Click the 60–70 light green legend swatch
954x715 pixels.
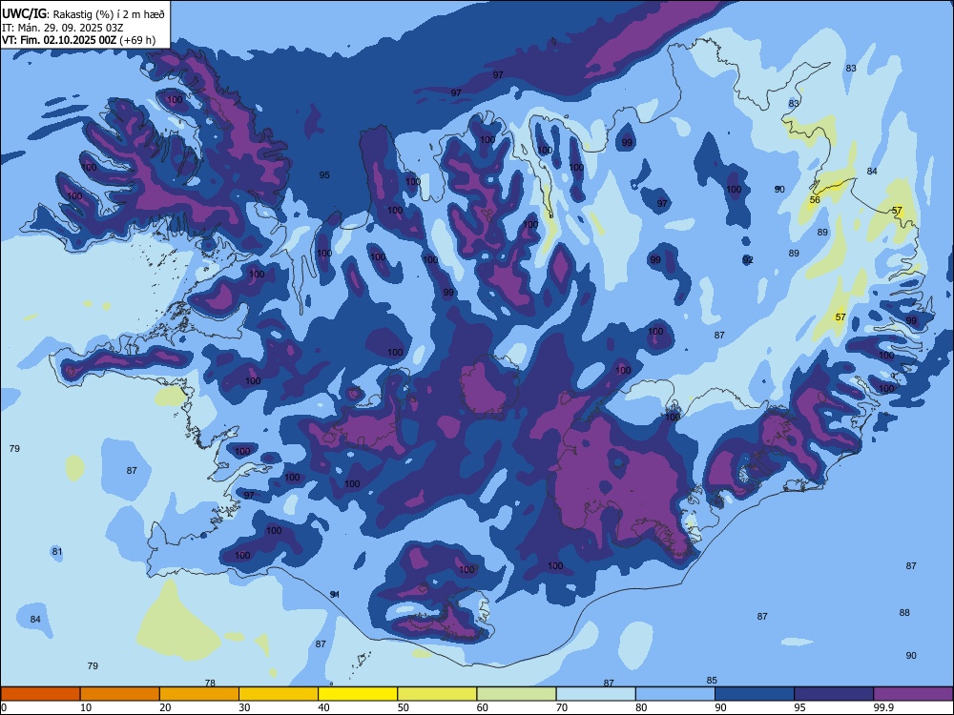(516, 694)
